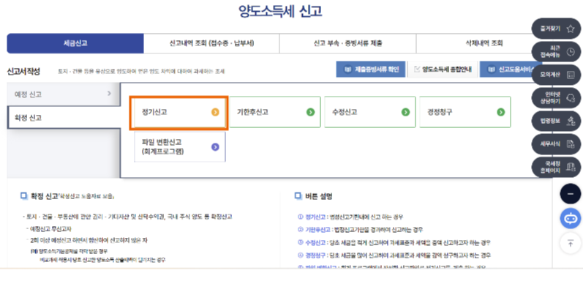Switch to 신고내역 조회 (접수증·납부서) tab
This screenshot has width=583, height=284.
coord(211,43)
